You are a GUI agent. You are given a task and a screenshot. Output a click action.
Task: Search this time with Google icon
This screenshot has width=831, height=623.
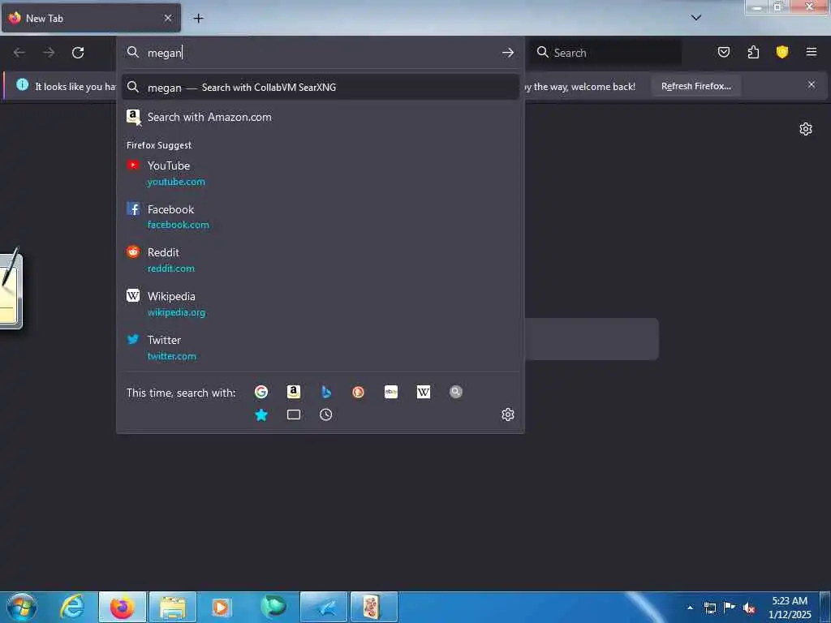260,392
